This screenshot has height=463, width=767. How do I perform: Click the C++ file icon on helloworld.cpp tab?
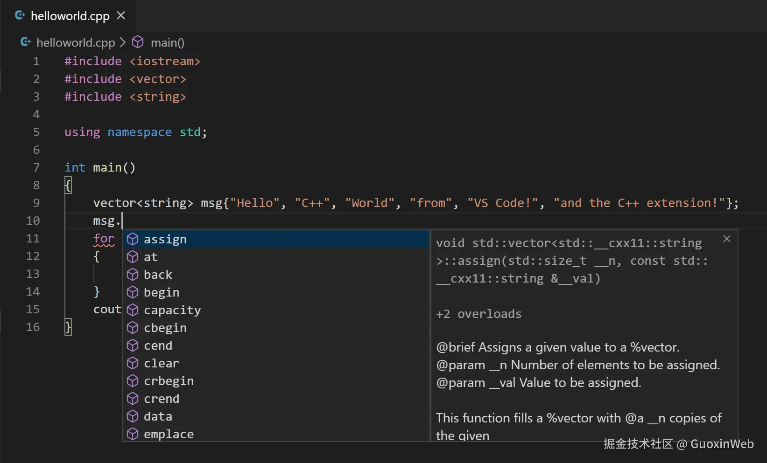[20, 15]
